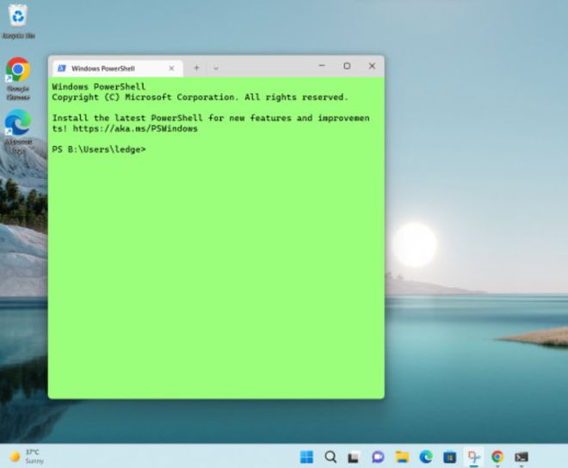Select the Recycle Bin desktop icon
The width and height of the screenshot is (568, 468).
tap(18, 22)
